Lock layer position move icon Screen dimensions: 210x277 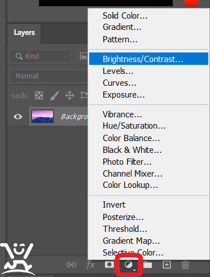tap(69, 95)
